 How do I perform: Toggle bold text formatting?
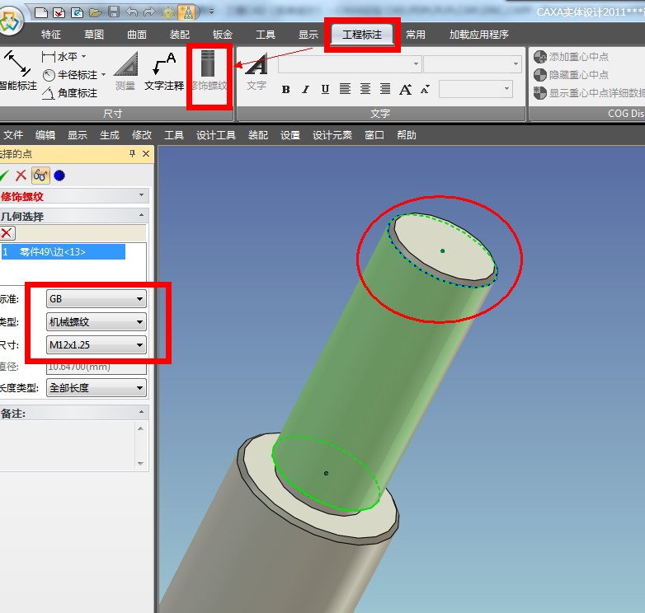(x=285, y=89)
